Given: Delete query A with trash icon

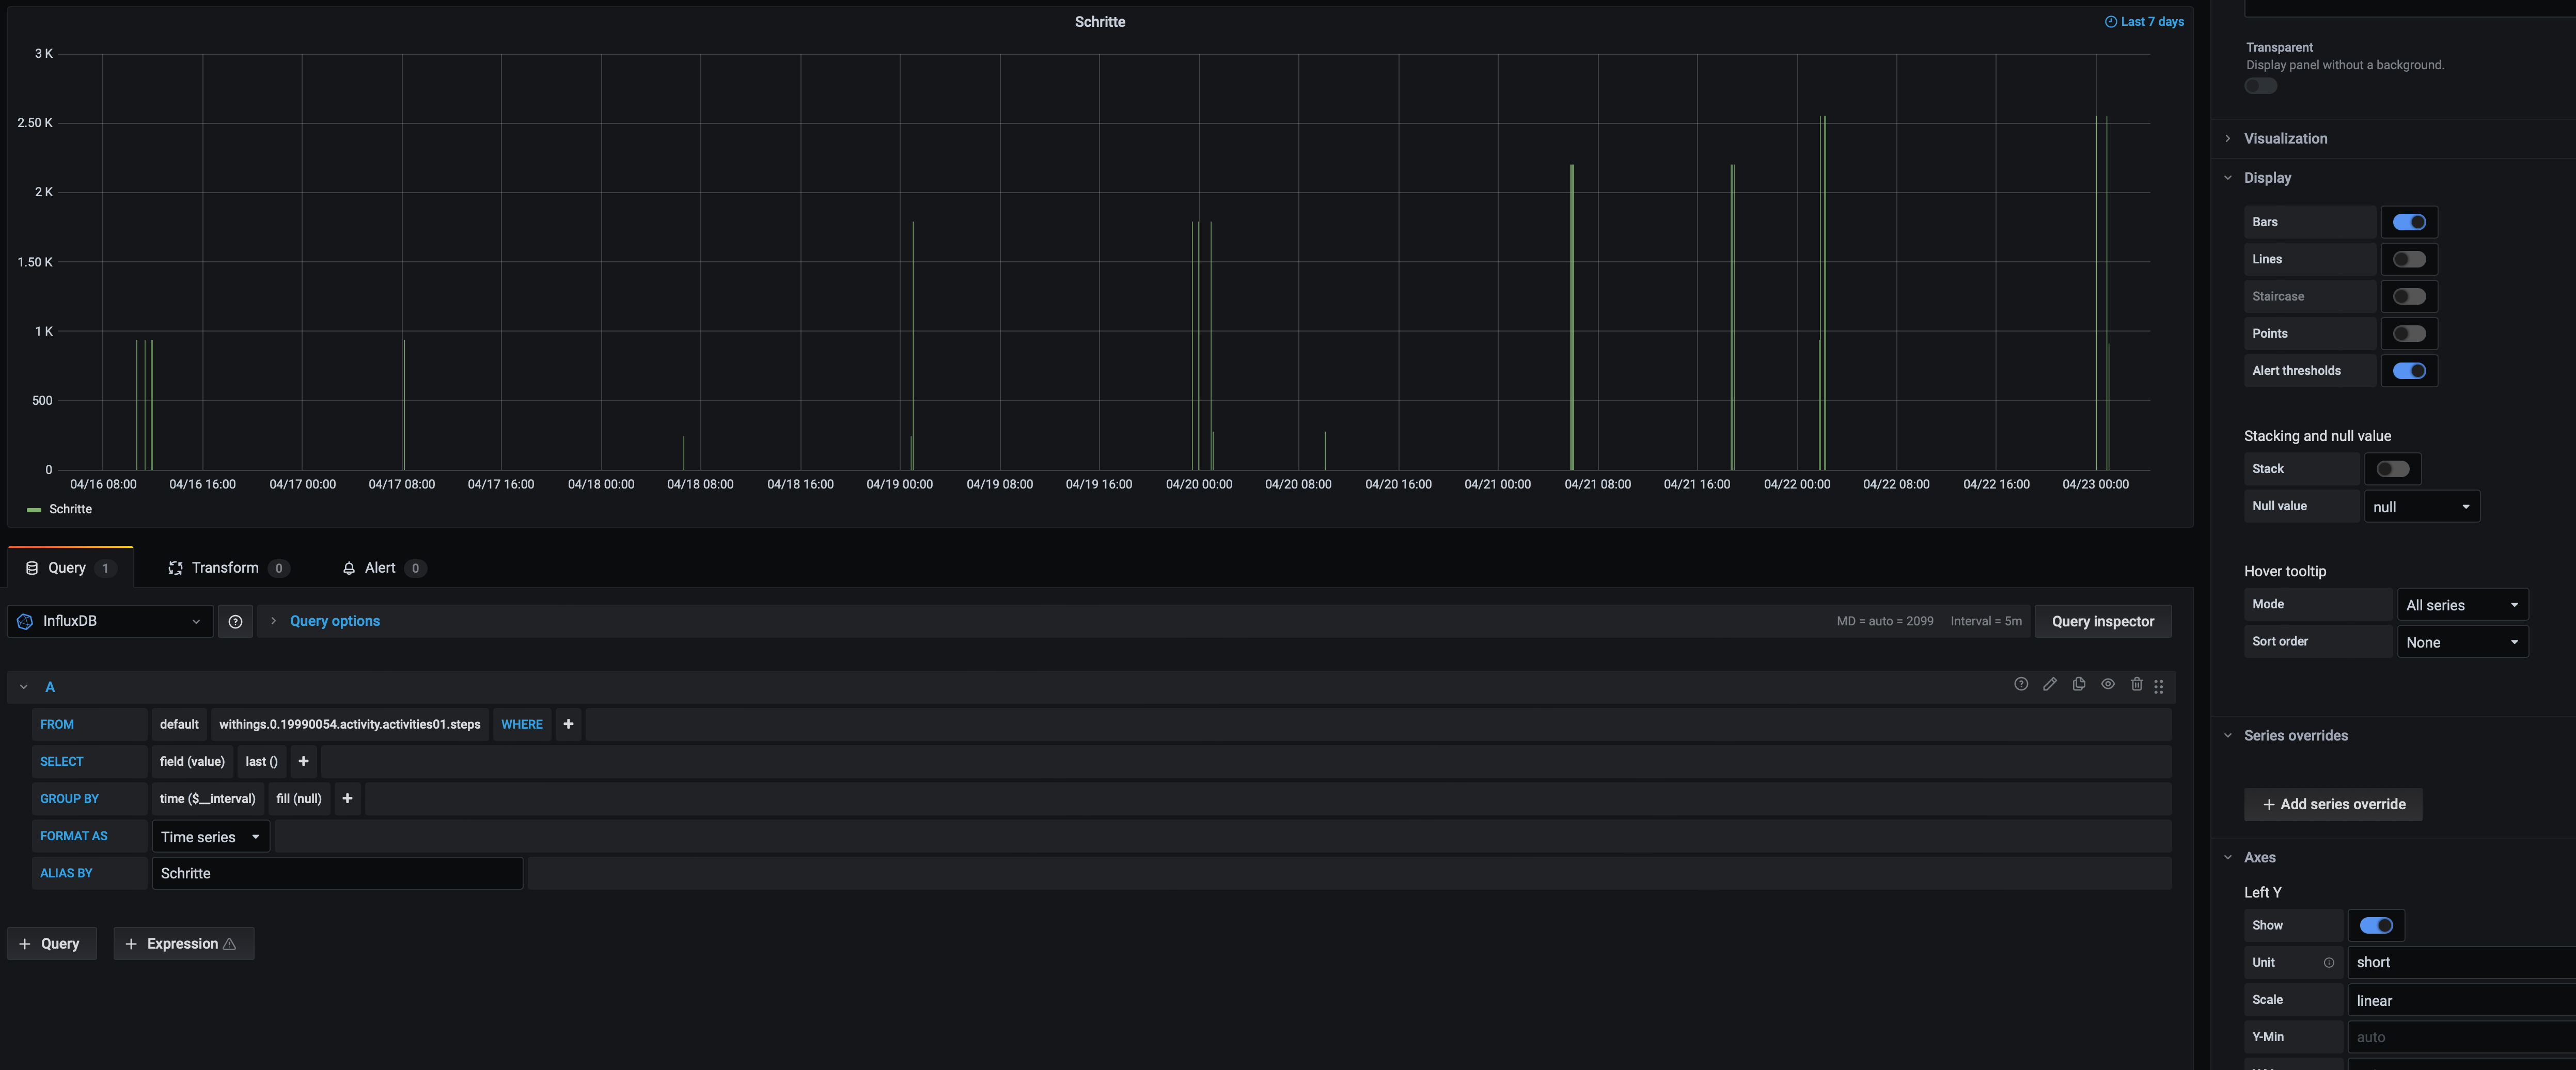Looking at the screenshot, I should coord(2136,684).
